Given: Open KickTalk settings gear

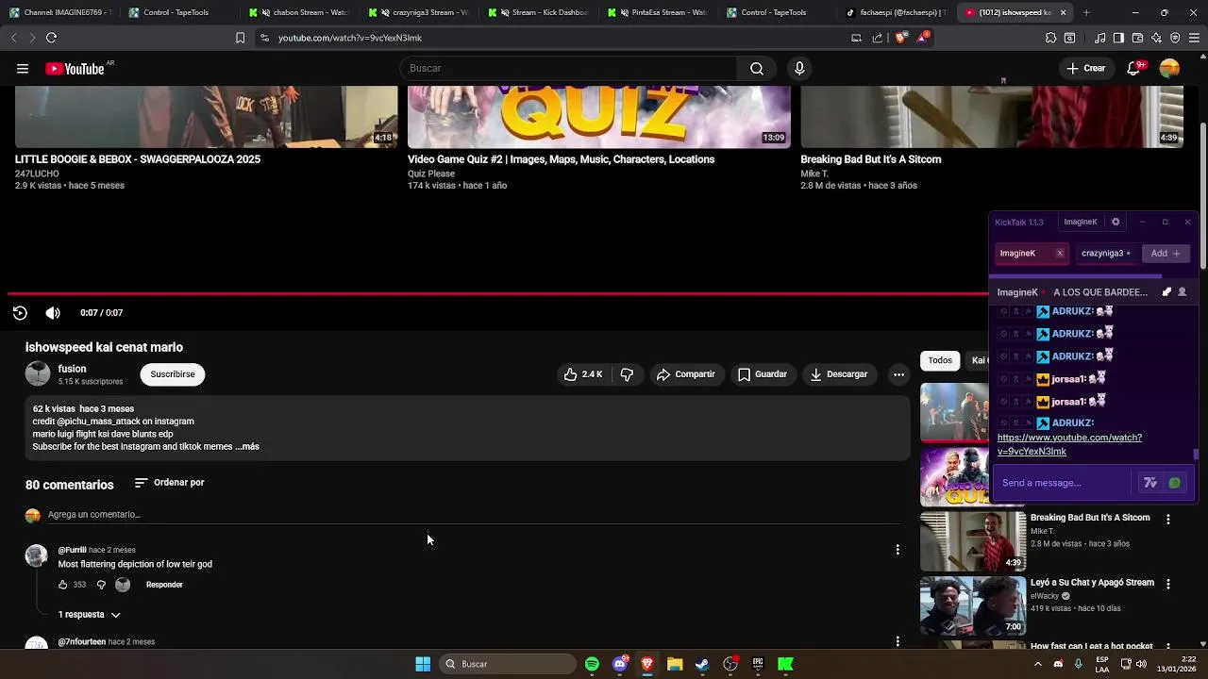Looking at the screenshot, I should [x=1116, y=222].
